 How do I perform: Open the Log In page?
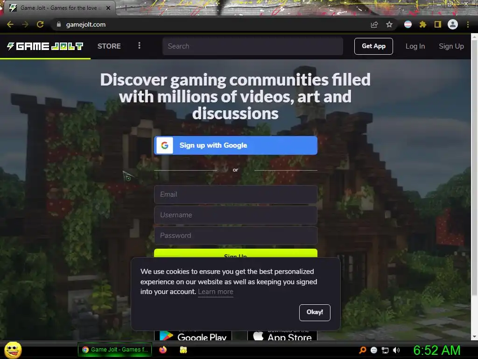pyautogui.click(x=415, y=46)
